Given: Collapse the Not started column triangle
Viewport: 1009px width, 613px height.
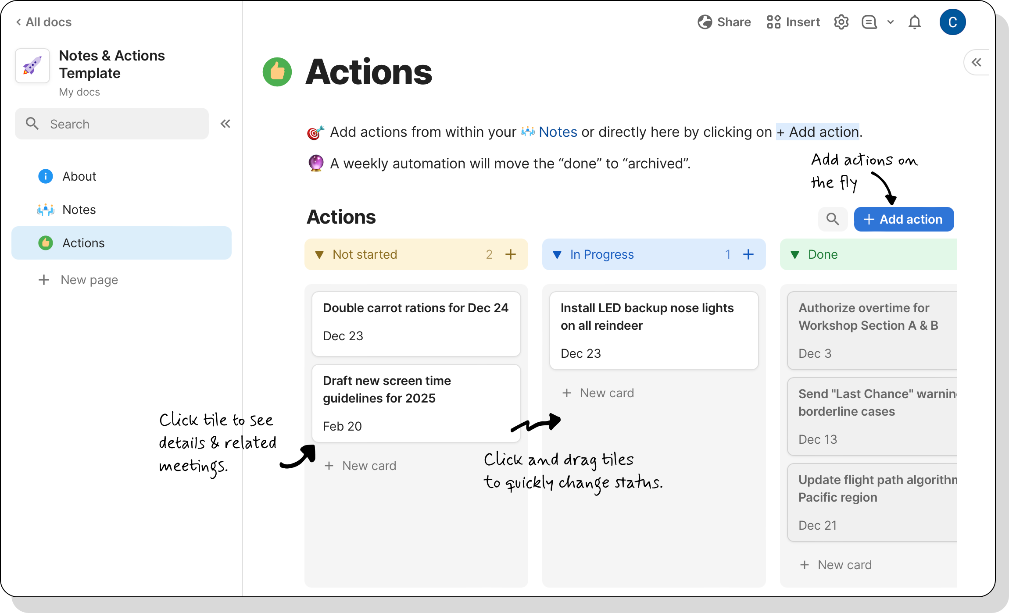Looking at the screenshot, I should click(x=319, y=255).
